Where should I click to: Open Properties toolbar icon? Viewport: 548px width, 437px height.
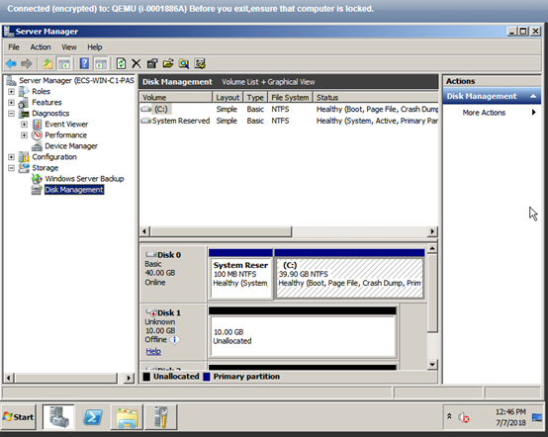[x=152, y=64]
